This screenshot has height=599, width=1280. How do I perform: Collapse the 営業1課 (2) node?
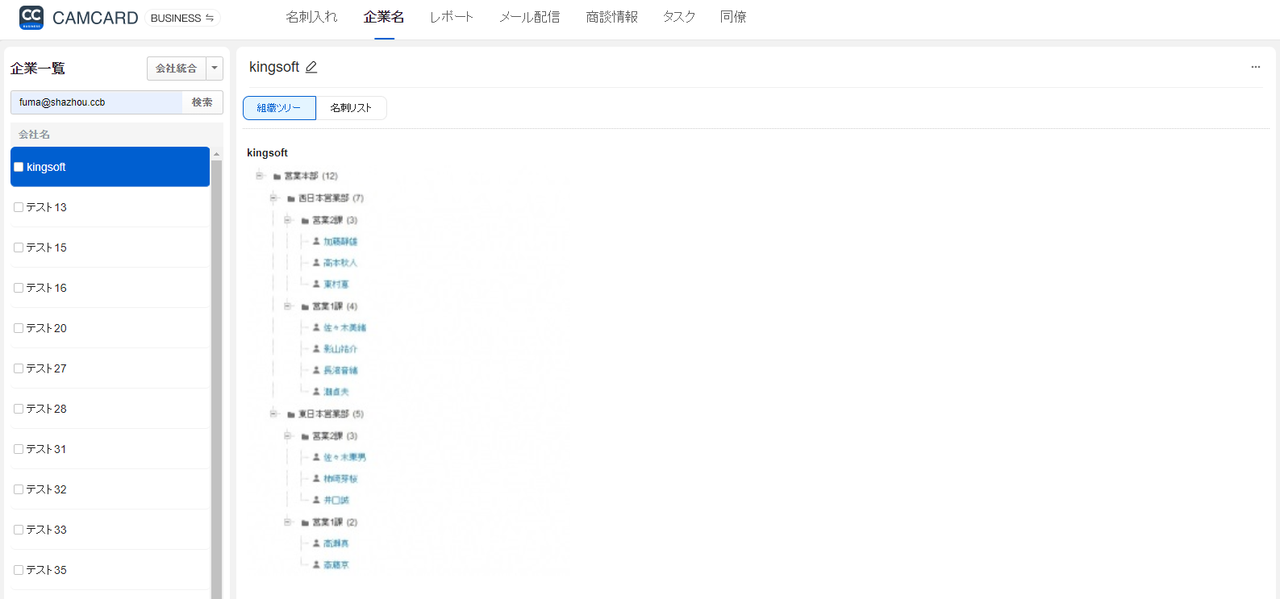287,522
